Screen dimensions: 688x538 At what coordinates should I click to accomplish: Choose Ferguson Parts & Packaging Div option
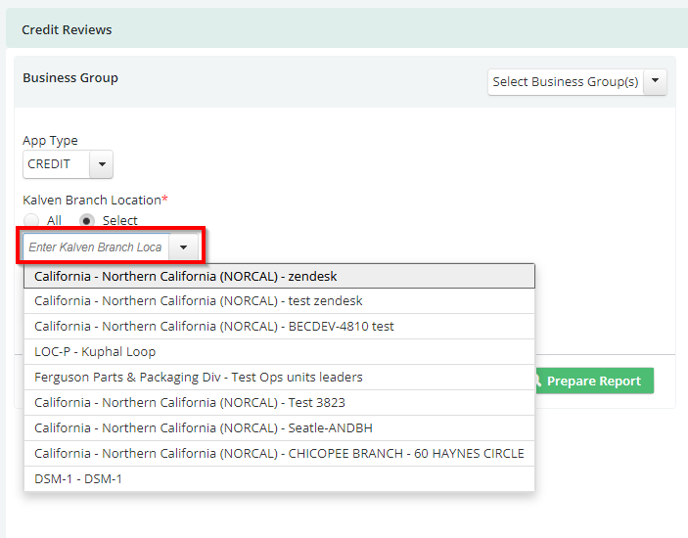280,377
